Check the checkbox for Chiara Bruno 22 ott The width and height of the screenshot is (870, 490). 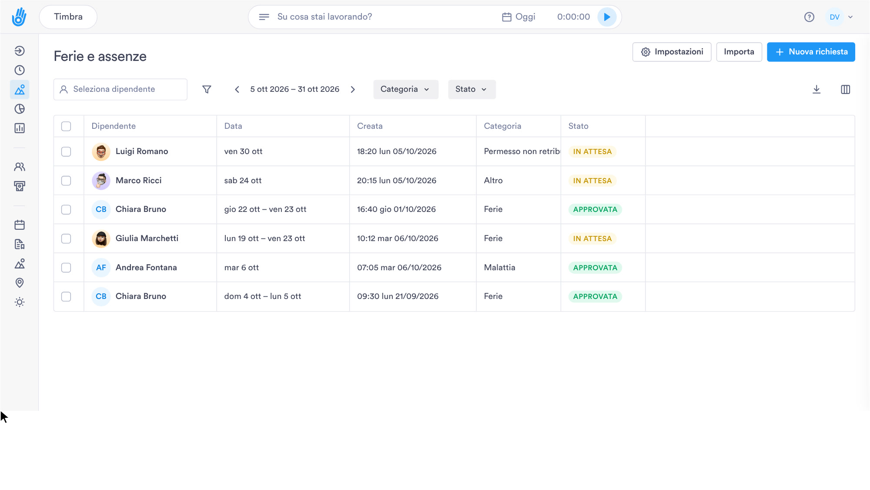click(66, 209)
